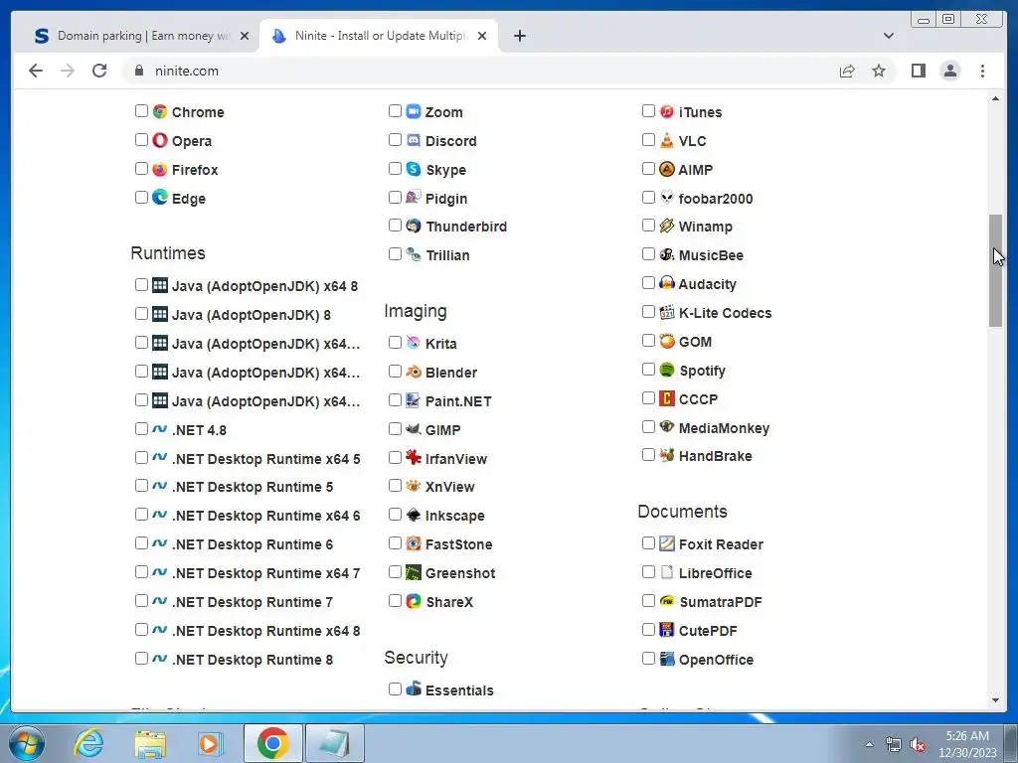The width and height of the screenshot is (1018, 763).
Task: Select the LibreOffice checkbox
Action: (x=648, y=571)
